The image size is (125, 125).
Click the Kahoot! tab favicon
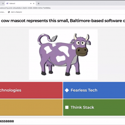(7, 3)
